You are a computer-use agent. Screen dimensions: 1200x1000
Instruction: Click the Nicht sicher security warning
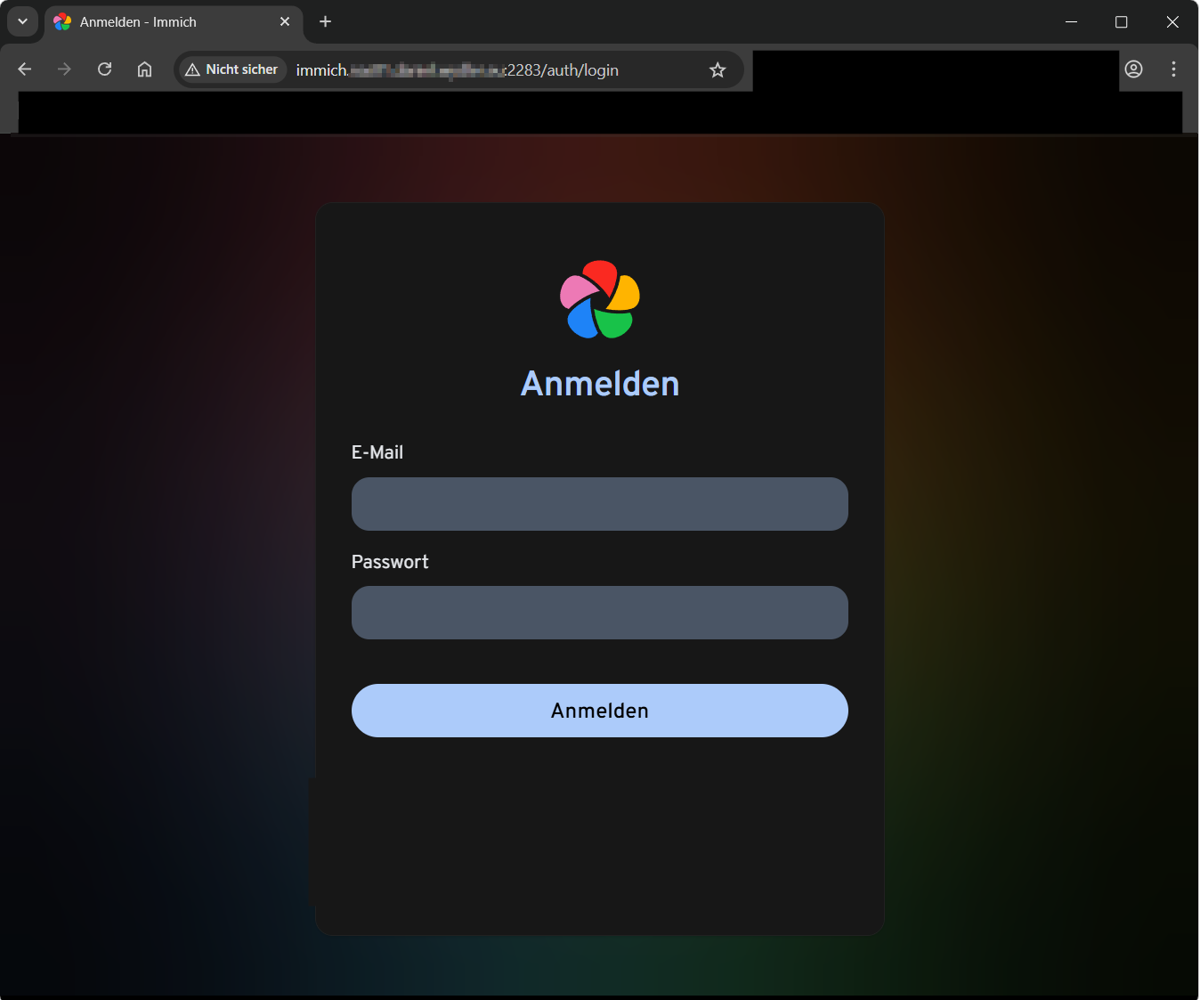point(232,69)
